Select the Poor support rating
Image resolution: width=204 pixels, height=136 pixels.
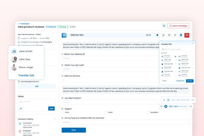click(63, 112)
